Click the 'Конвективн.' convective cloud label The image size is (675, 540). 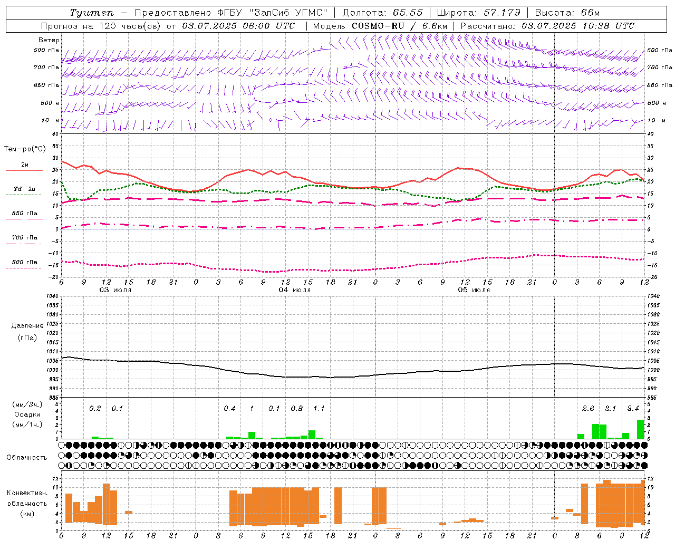pos(27,493)
